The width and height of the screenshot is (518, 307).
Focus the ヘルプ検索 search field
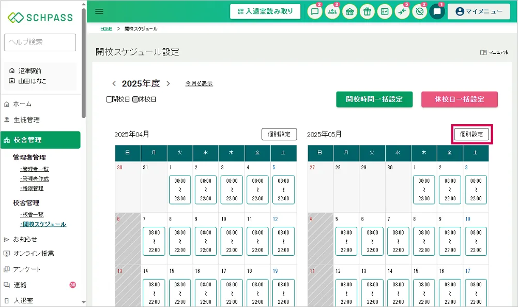point(40,42)
